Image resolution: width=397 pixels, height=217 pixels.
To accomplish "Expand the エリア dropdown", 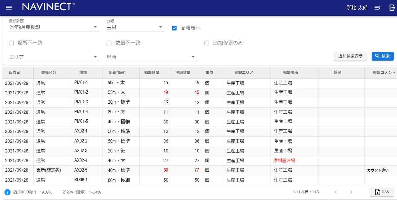I will (x=54, y=57).
